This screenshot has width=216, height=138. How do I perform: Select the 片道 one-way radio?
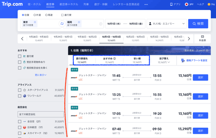click(35, 15)
